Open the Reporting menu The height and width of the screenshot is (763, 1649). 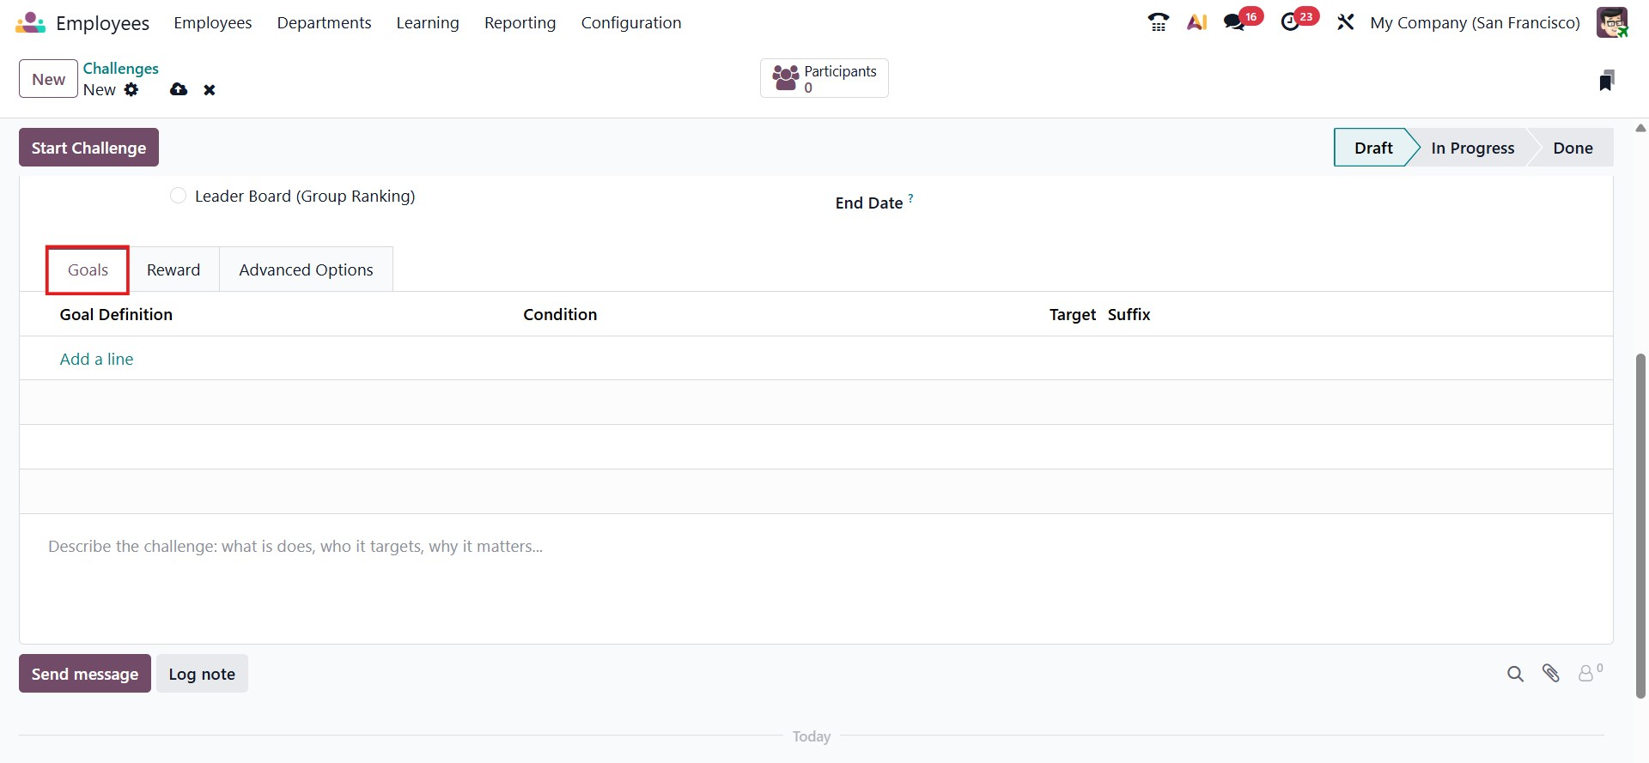click(520, 23)
